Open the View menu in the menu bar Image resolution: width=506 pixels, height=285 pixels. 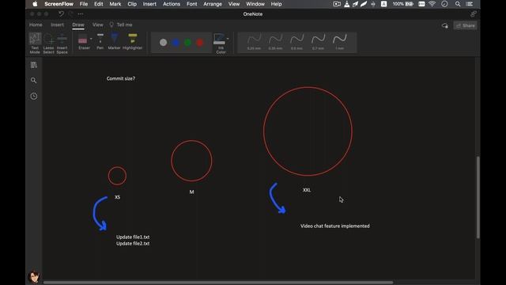coord(234,4)
